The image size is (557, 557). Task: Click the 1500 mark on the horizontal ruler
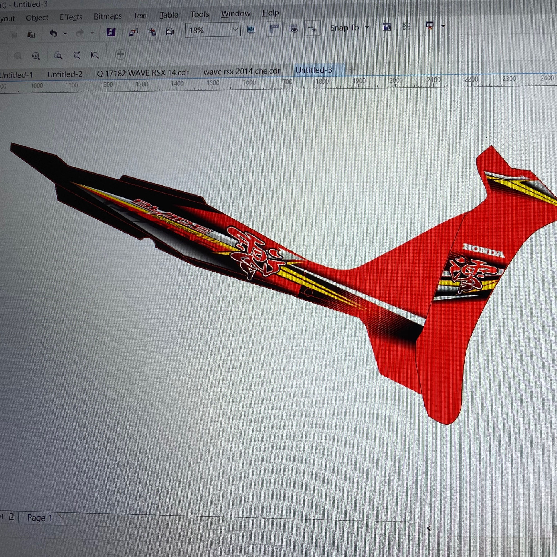[x=213, y=83]
